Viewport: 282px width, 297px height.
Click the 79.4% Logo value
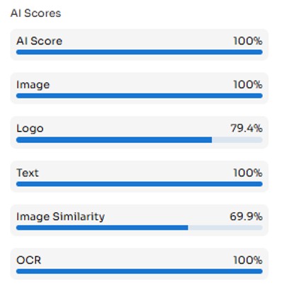(247, 129)
